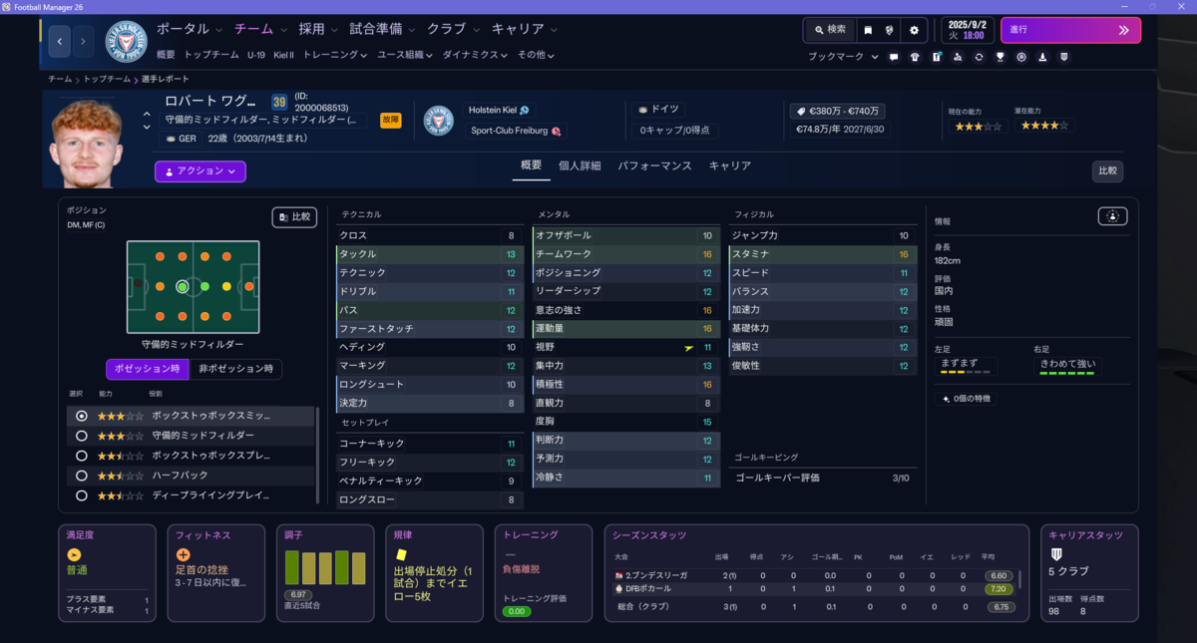Screen dimensions: 1197x643
Task: Switch to the キャリア player tab
Action: (x=730, y=165)
